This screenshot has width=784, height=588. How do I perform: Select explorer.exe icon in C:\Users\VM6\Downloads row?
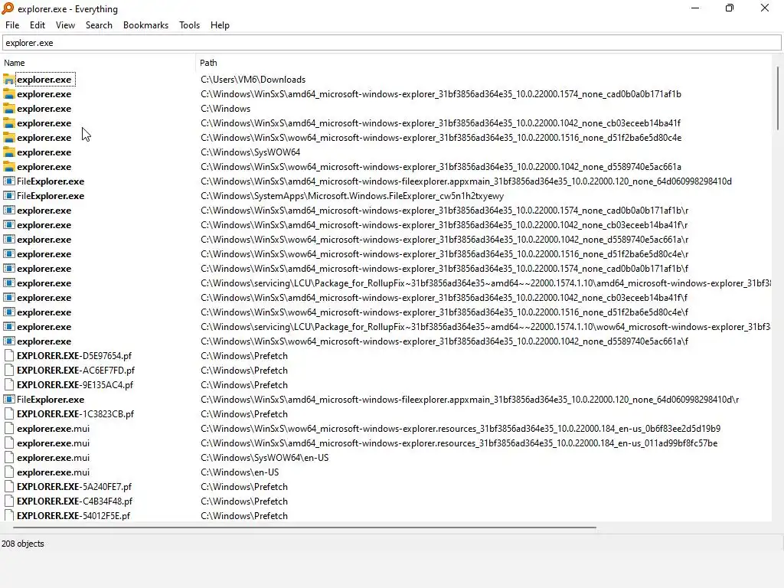coord(9,80)
